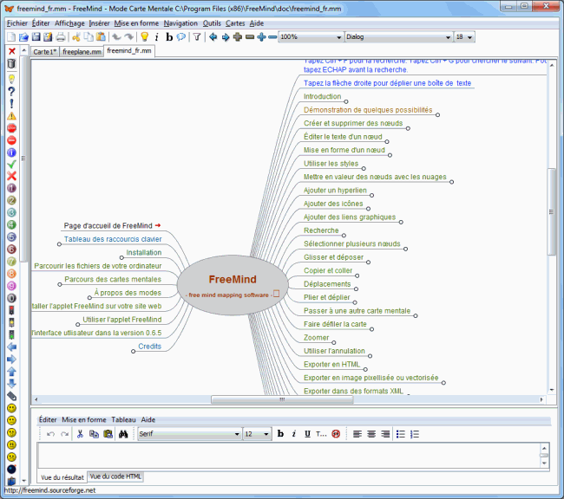Toggle the numbered list in the note editor

pyautogui.click(x=415, y=434)
